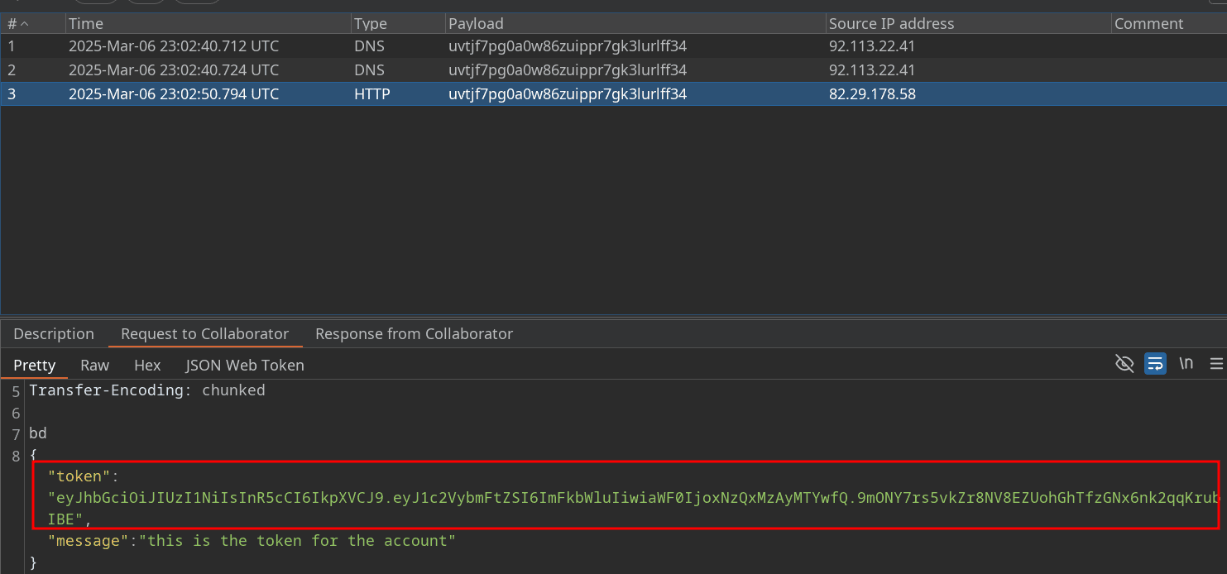This screenshot has height=574, width=1227.
Task: Open the hamburger editor options menu
Action: click(x=1215, y=364)
